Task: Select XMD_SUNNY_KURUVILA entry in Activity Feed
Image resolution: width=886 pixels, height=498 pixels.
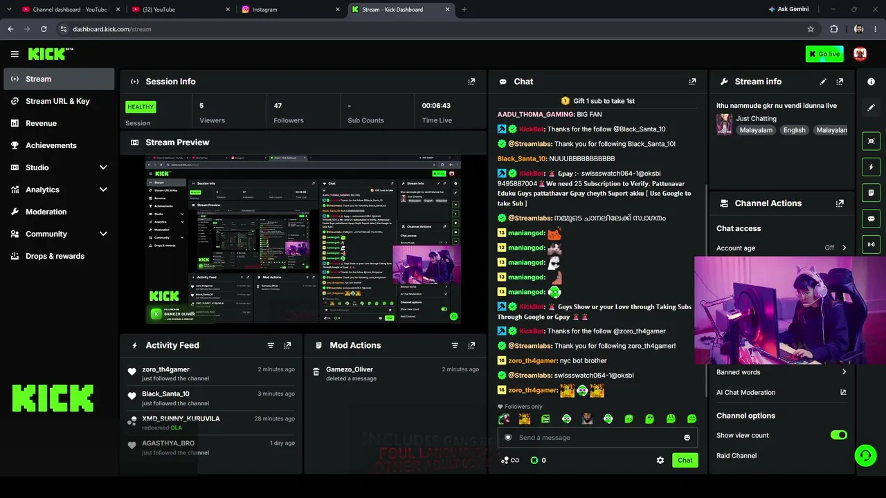Action: point(212,423)
